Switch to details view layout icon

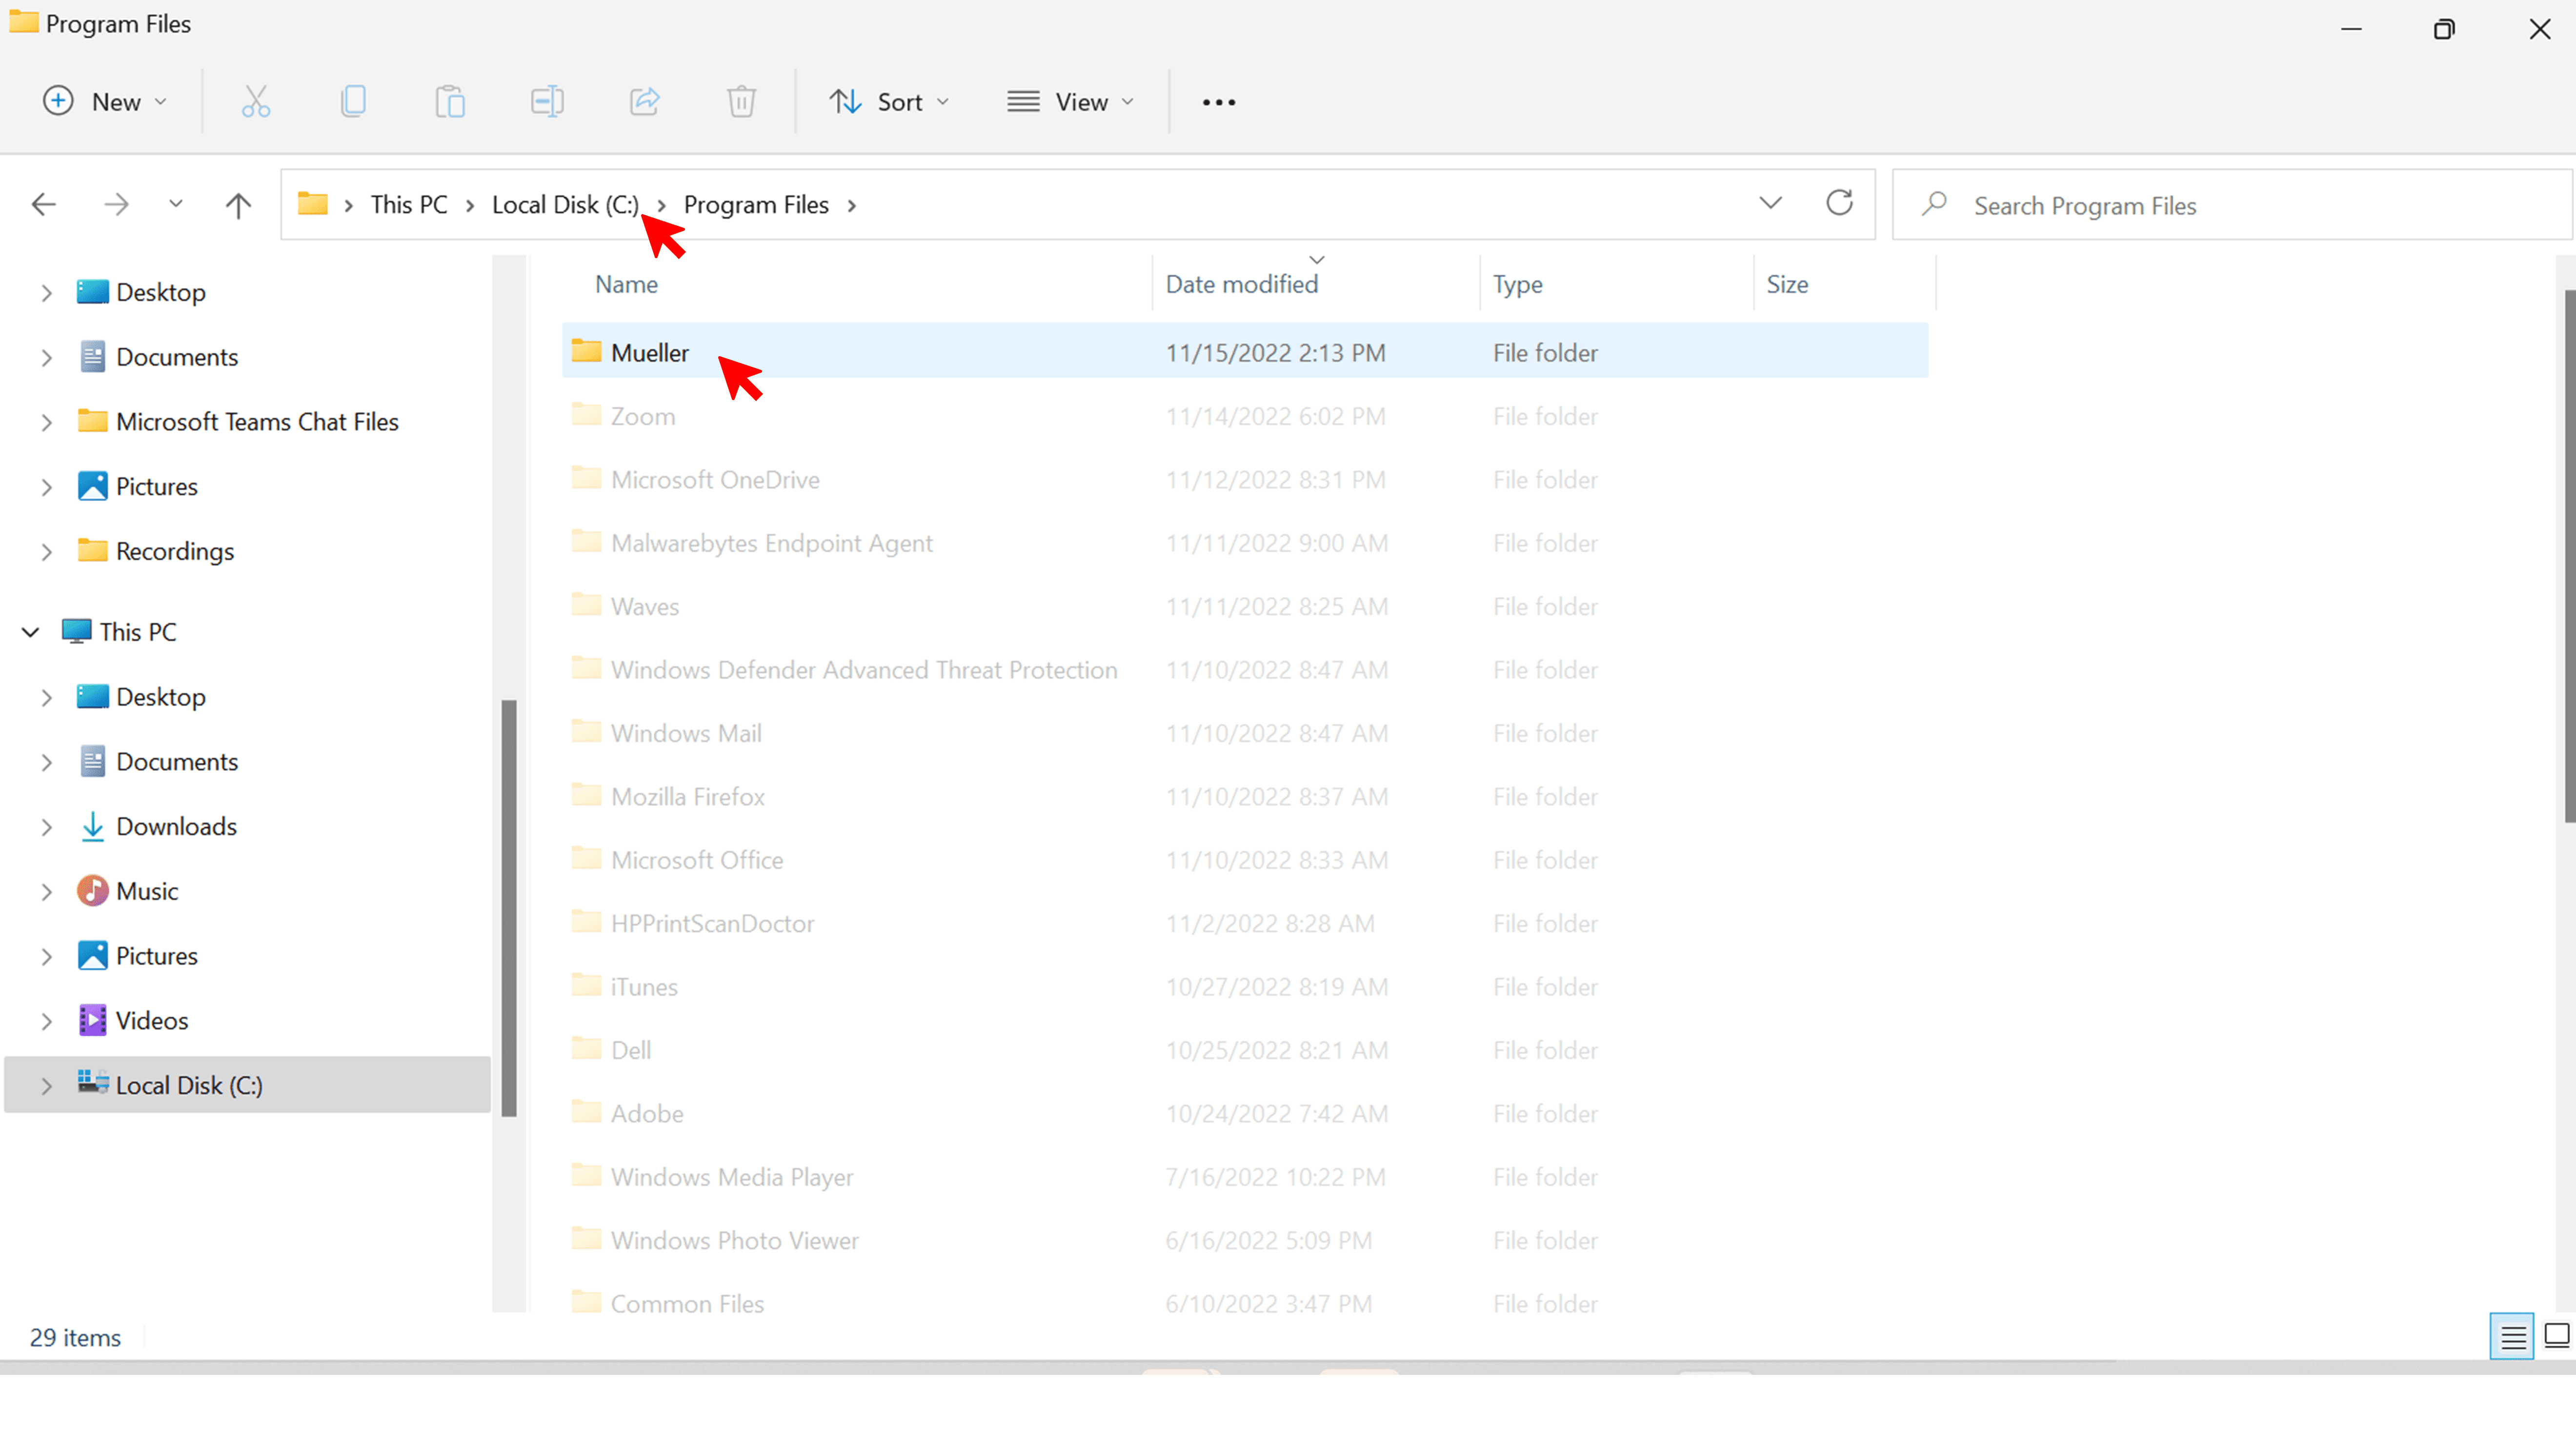[x=2512, y=1337]
